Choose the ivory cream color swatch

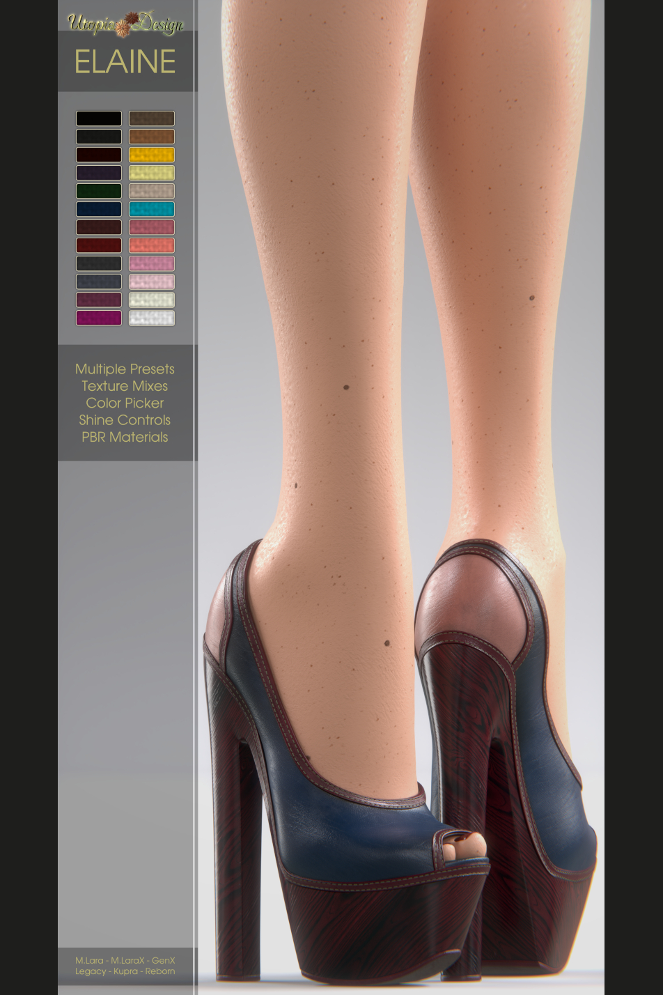click(152, 300)
